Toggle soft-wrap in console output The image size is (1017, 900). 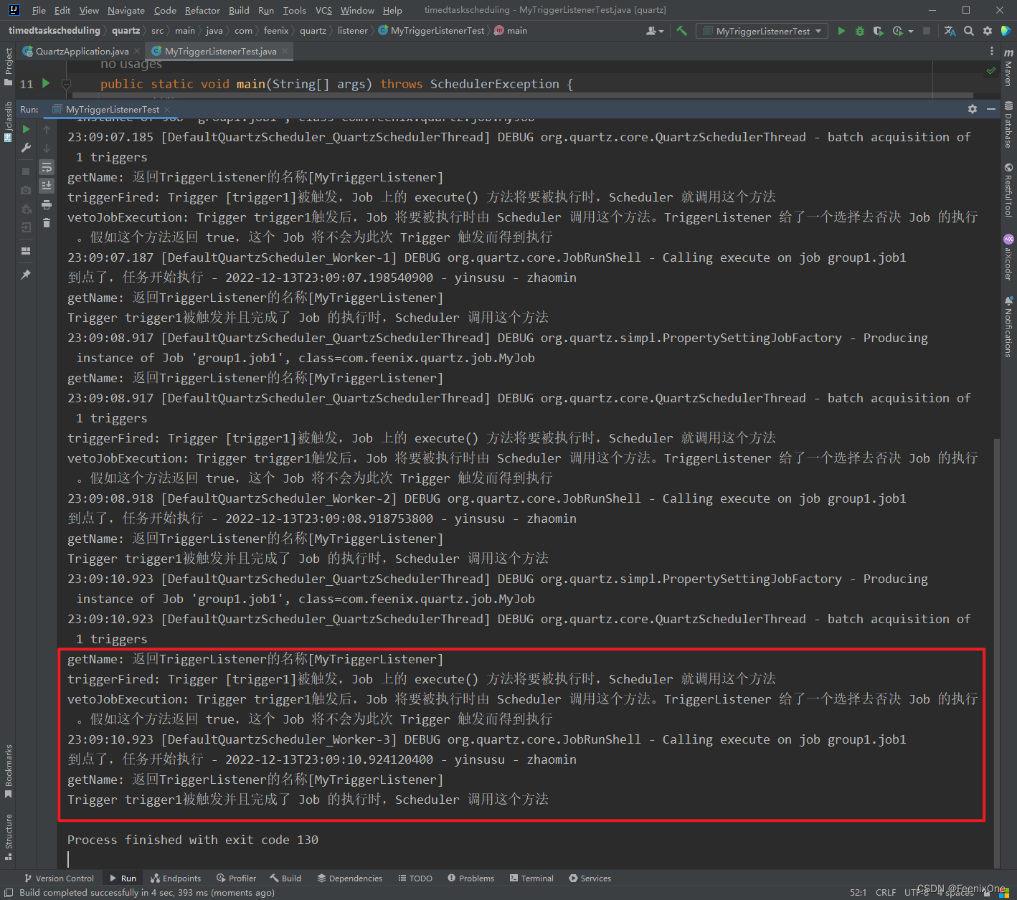pyautogui.click(x=47, y=167)
